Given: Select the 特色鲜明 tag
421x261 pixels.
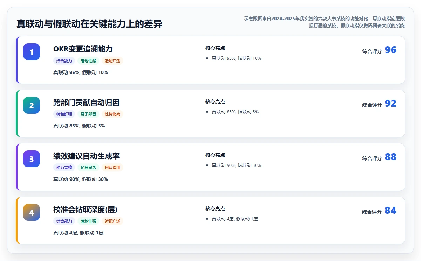Looking at the screenshot, I should 64,114.
